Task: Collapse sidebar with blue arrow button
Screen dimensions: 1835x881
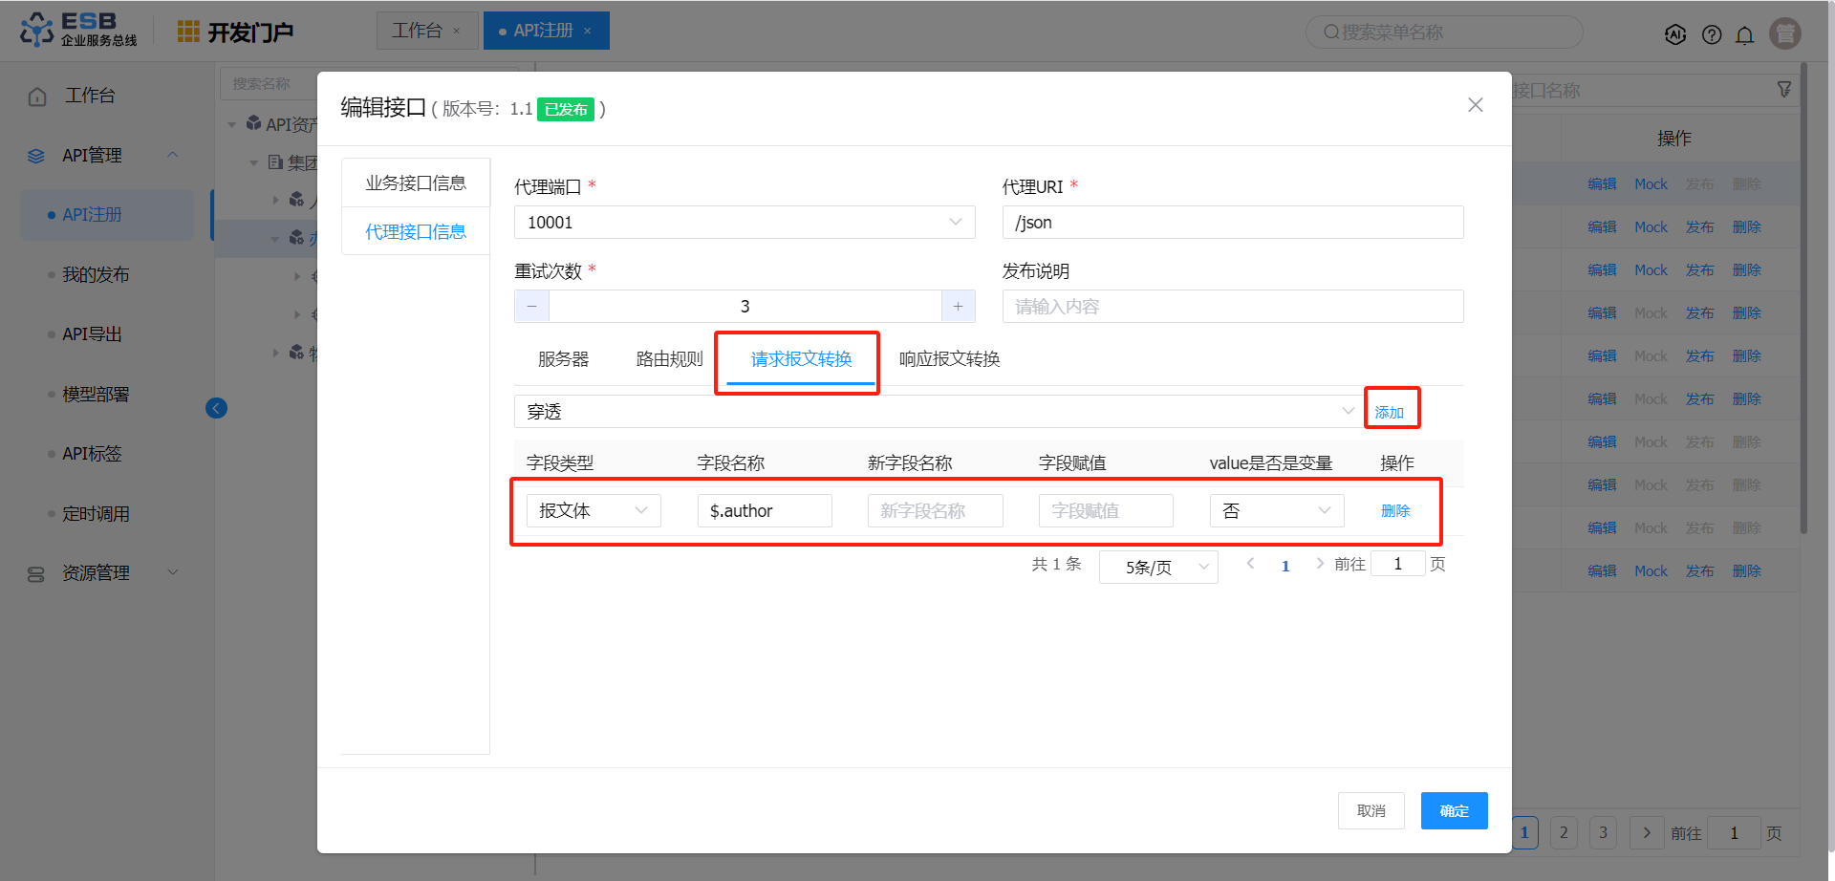Action: (x=216, y=408)
